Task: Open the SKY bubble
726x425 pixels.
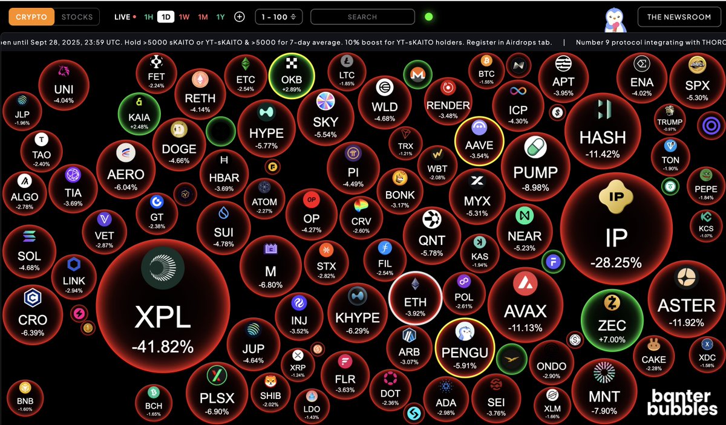Action: [x=325, y=117]
